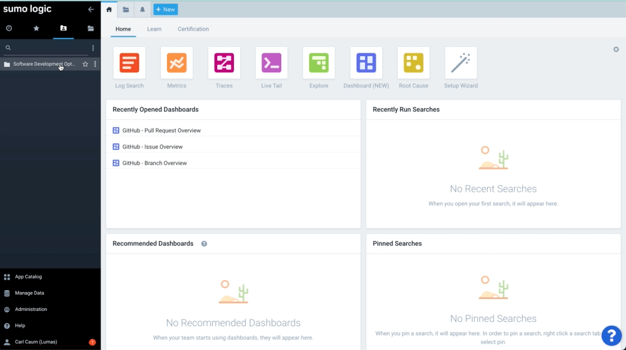The height and width of the screenshot is (350, 626).
Task: Open the library folder icon in top bar
Action: click(x=126, y=10)
